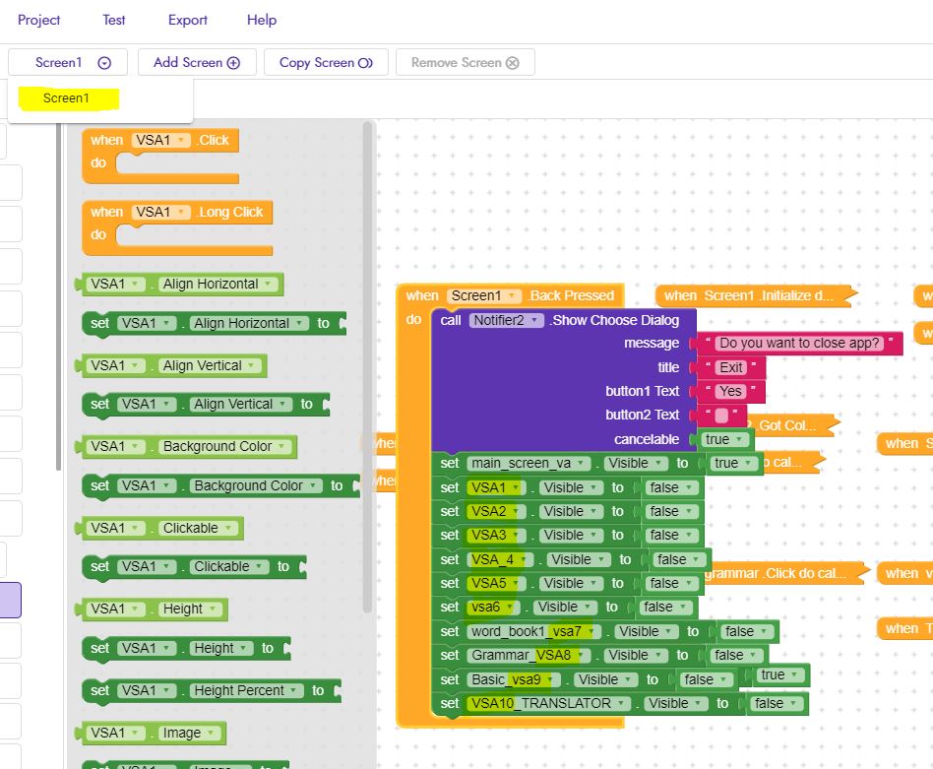Screen dimensions: 933x769
Task: Open the Screen1 selector dropdown arrow
Action: [104, 63]
